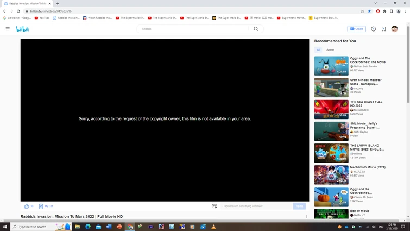Screen dimensions: 410x231
Task: Open the Windows notification center
Action: [403, 227]
